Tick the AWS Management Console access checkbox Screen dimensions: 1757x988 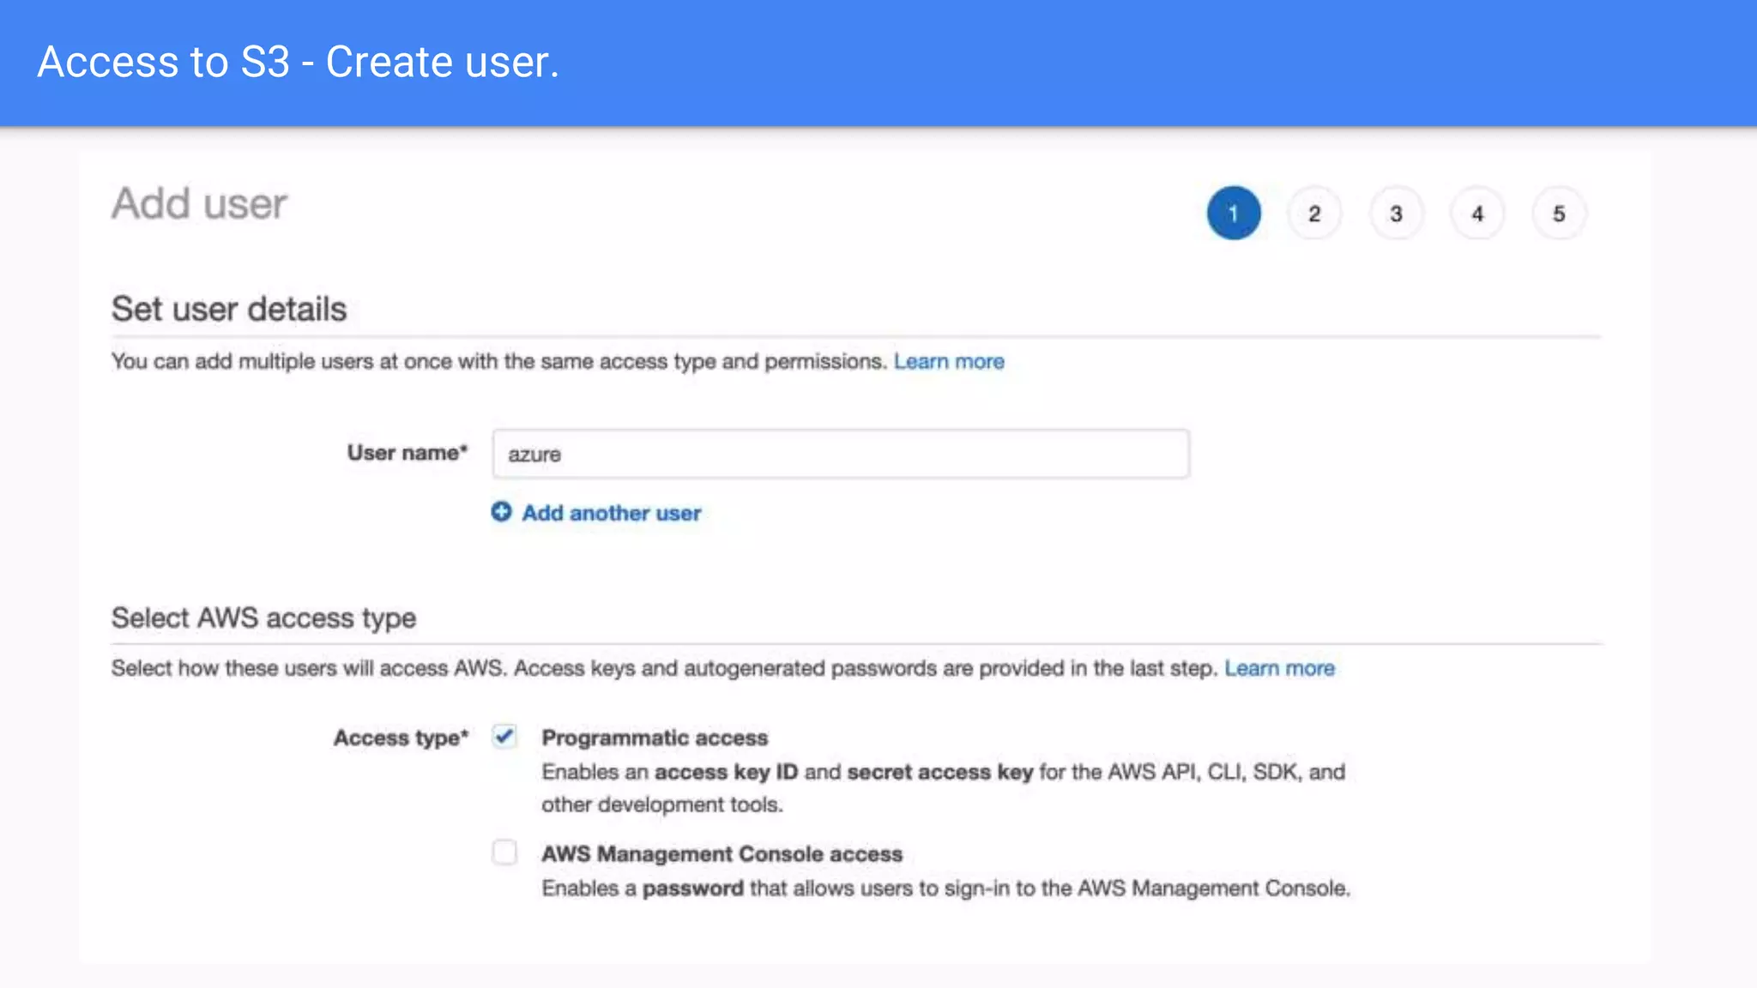pyautogui.click(x=504, y=852)
